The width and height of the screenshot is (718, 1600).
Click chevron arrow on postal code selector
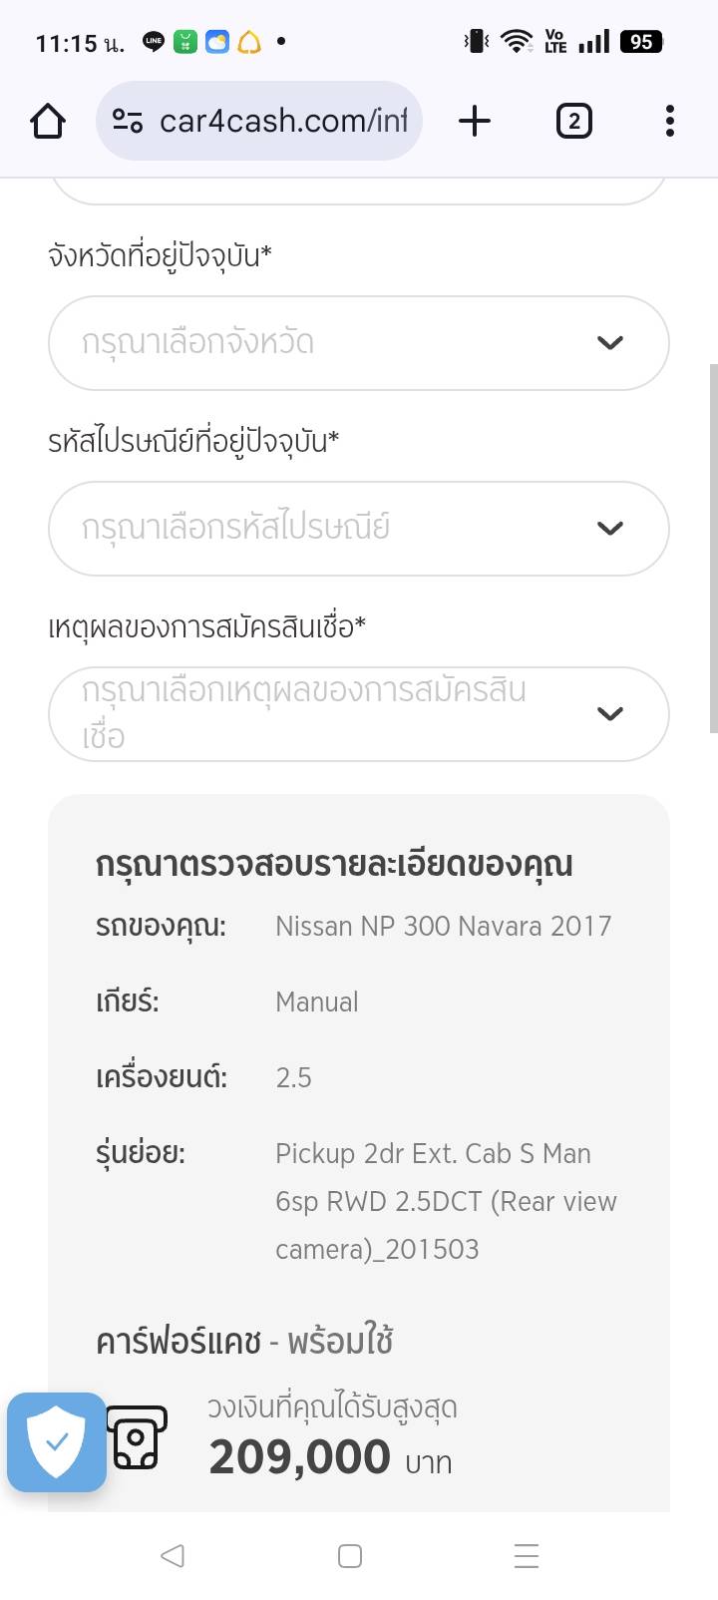click(609, 529)
